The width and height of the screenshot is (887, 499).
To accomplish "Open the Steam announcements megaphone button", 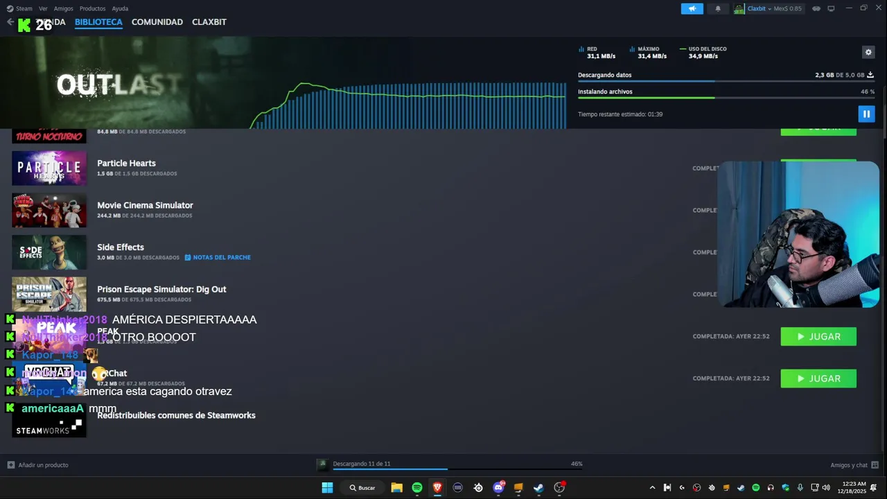I will (692, 8).
